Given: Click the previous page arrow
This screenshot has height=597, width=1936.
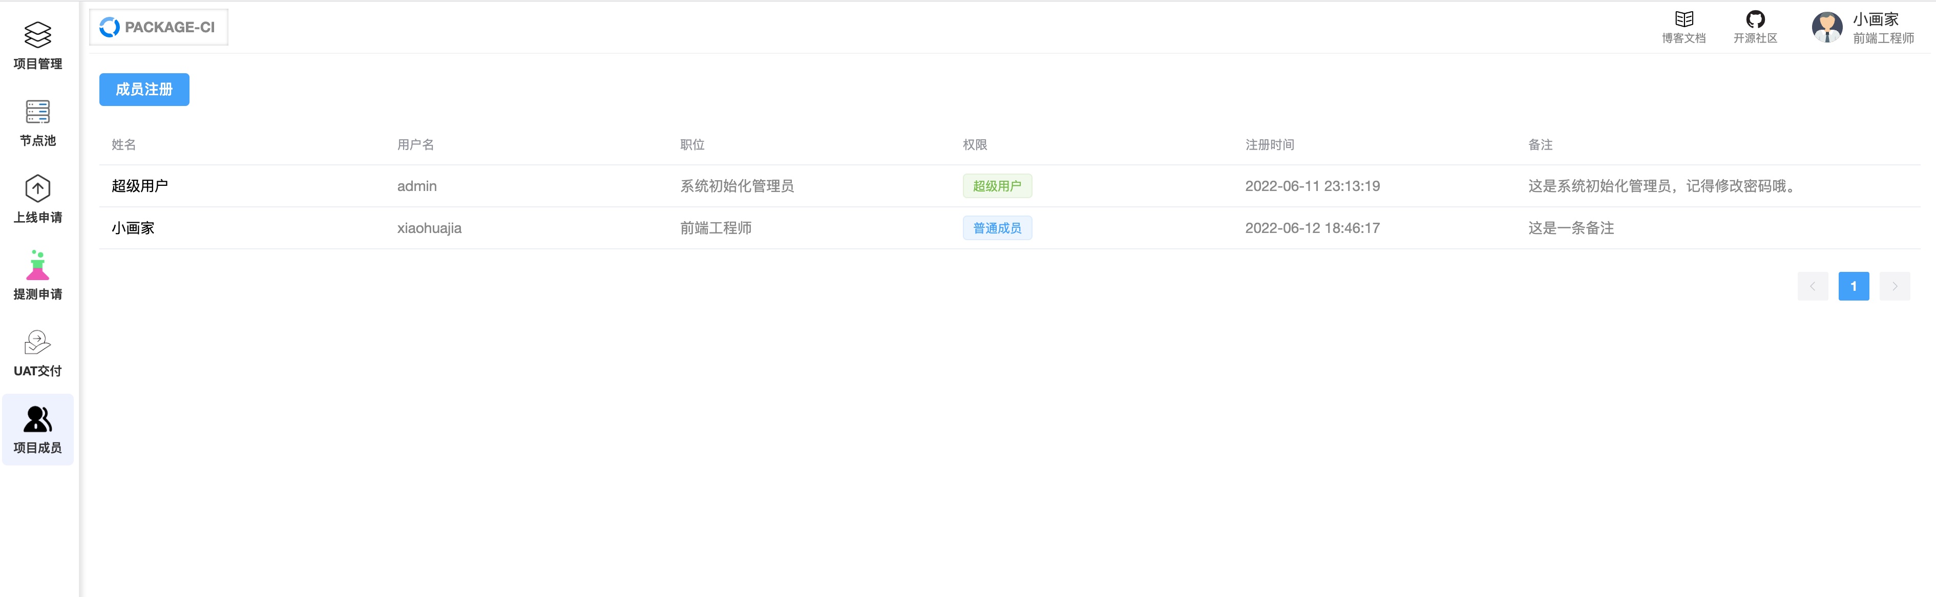Looking at the screenshot, I should 1813,286.
